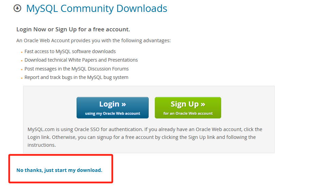This screenshot has width=327, height=192.
Task: Click 'Fast access to MySQL software downloads' text
Action: [70, 51]
